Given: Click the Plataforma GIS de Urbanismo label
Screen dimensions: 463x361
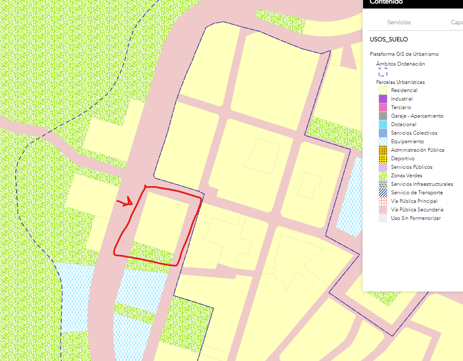Looking at the screenshot, I should [404, 54].
